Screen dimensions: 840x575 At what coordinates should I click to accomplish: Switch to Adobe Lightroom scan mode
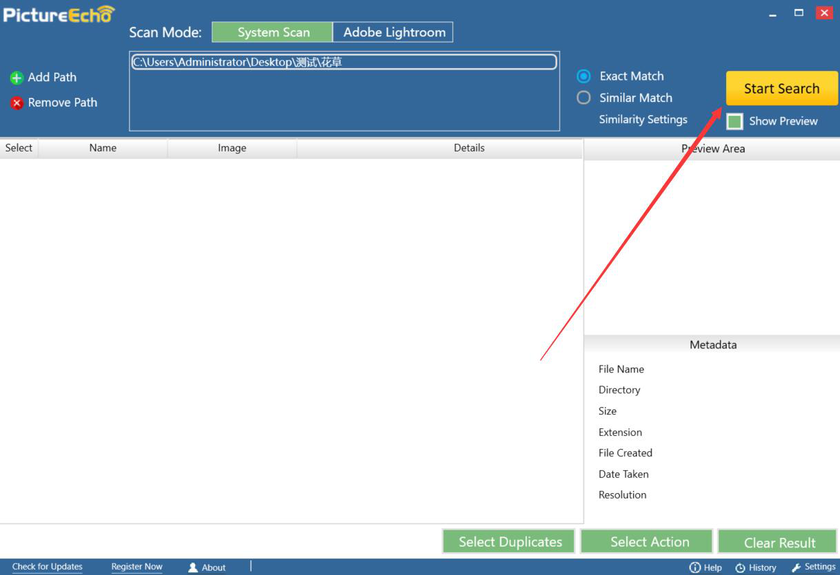click(393, 32)
